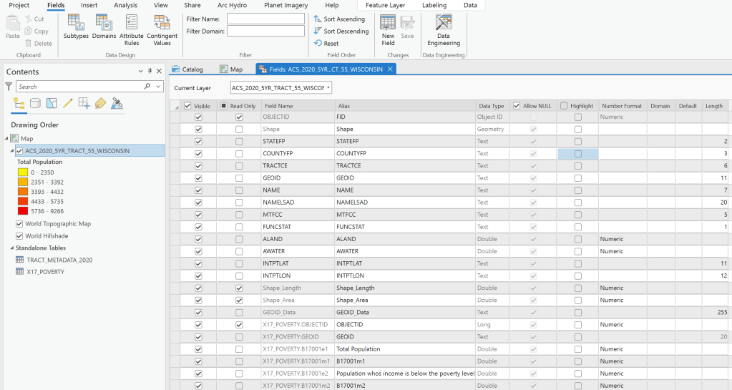The image size is (732, 390).
Task: Open the Analysis ribbon tab
Action: tap(125, 5)
